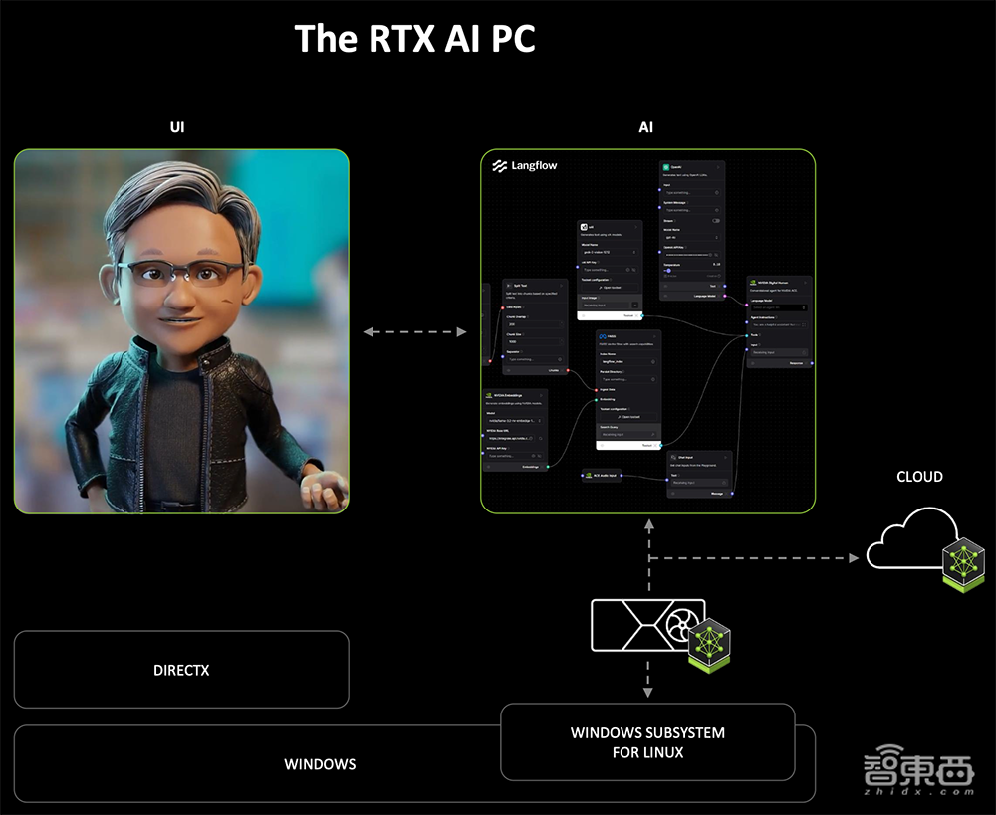Click the Langflow logo icon
996x815 pixels.
pos(500,166)
